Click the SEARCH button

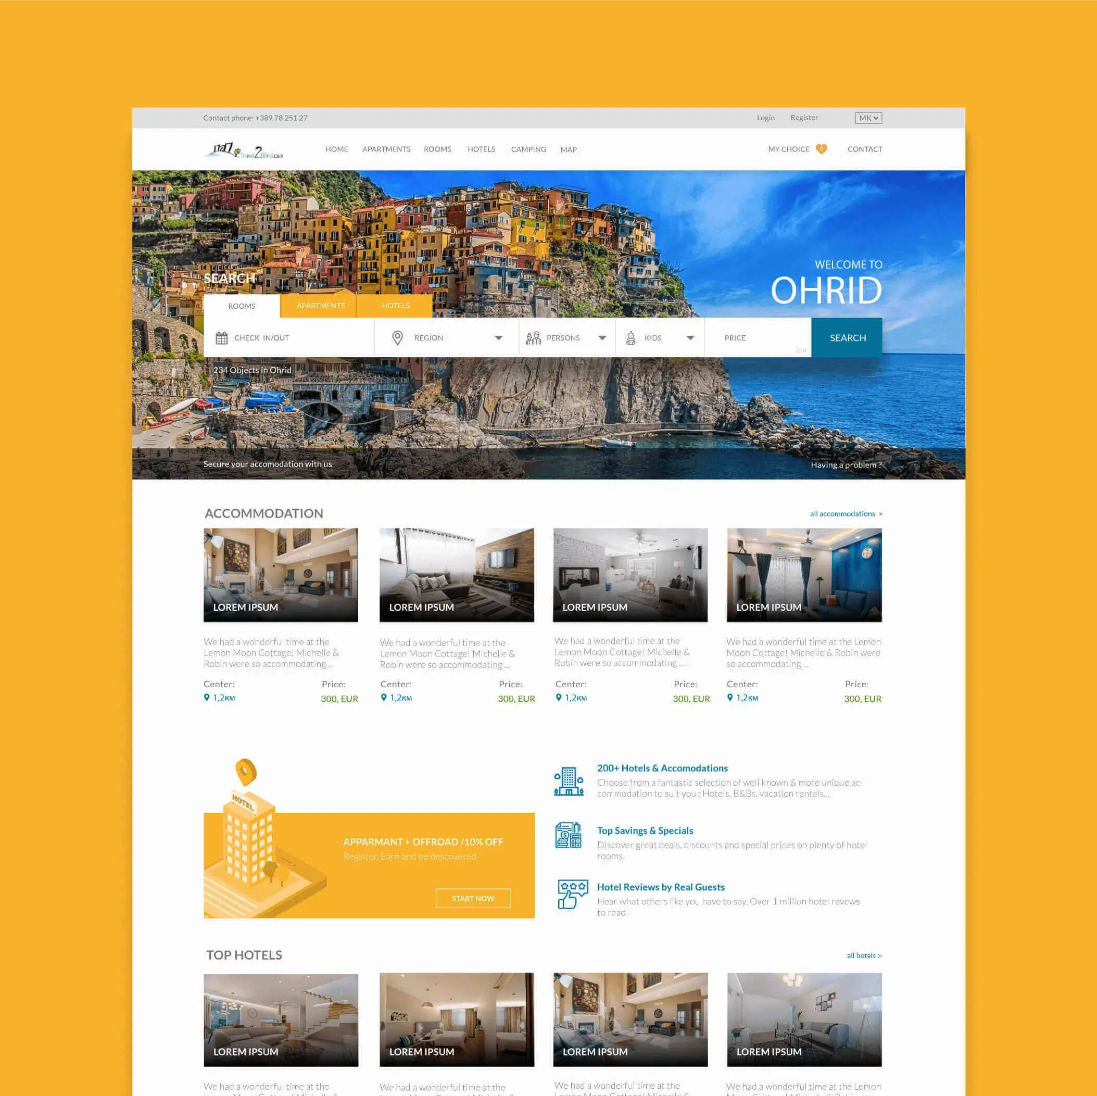point(846,336)
